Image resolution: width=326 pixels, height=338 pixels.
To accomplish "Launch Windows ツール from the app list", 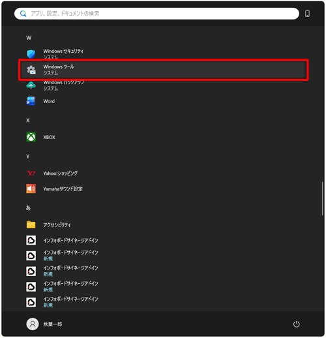I will click(162, 70).
